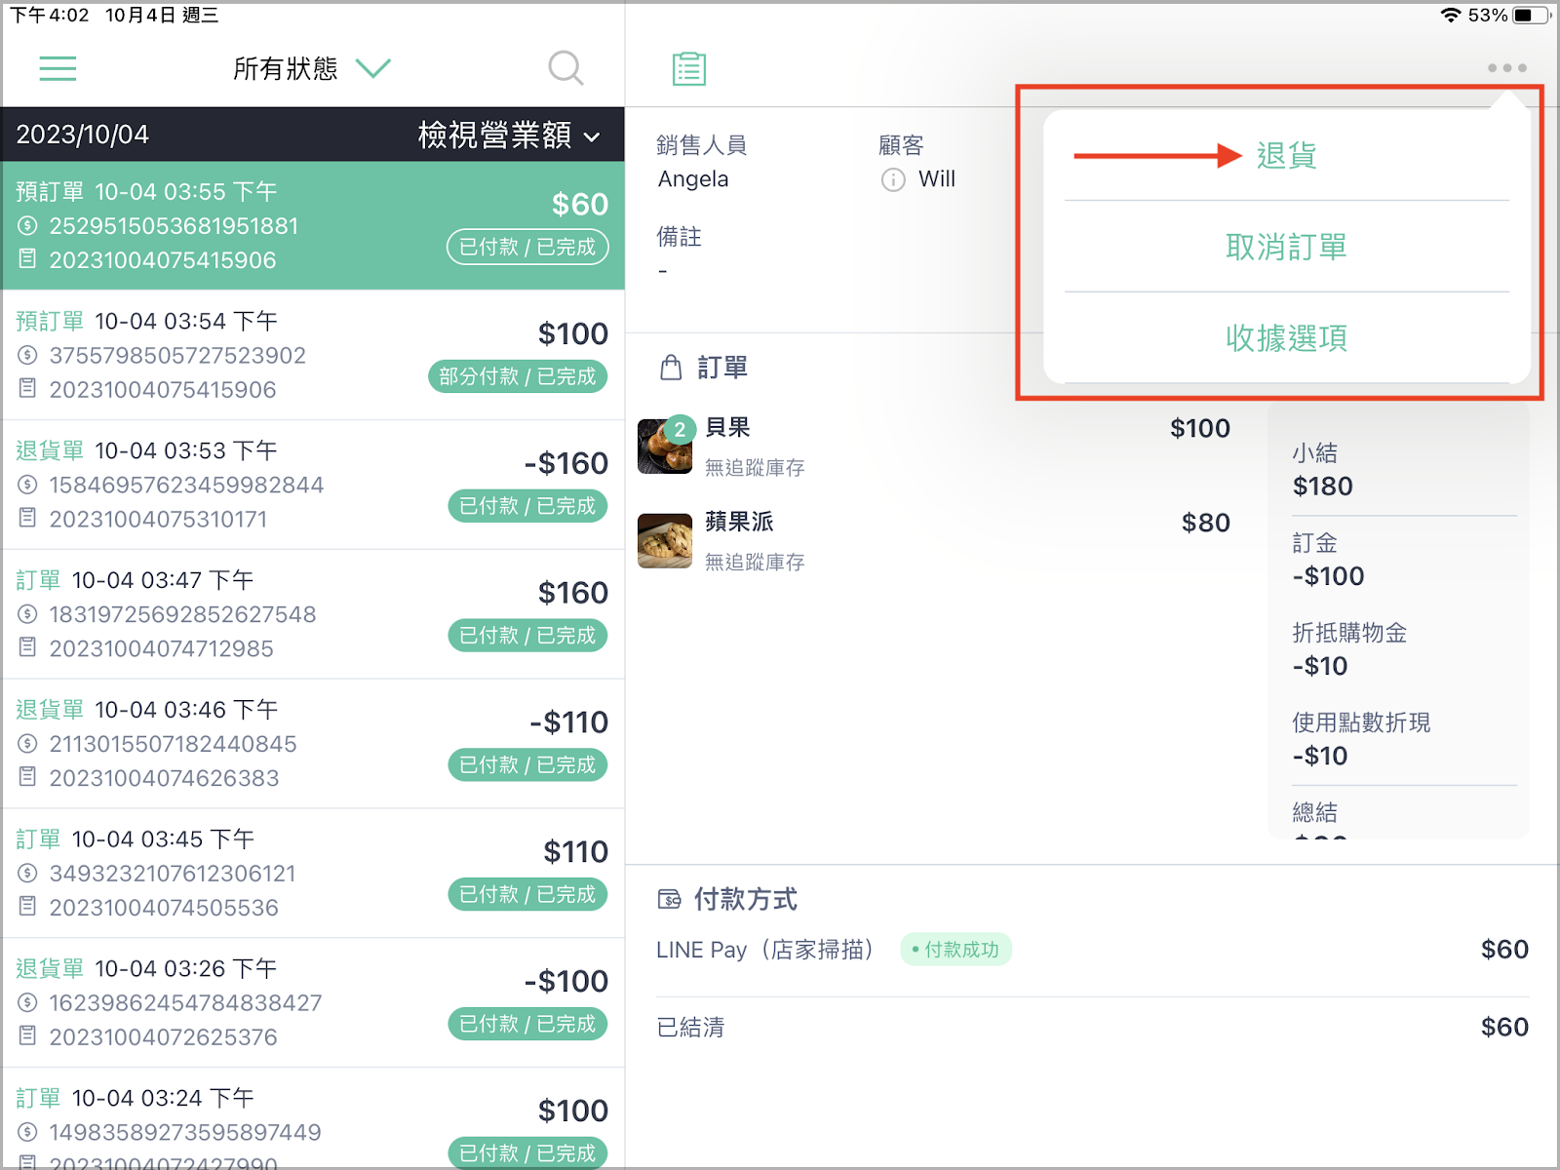This screenshot has height=1170, width=1560.
Task: Tap transaction ID 14983589273595897449
Action: click(185, 1132)
